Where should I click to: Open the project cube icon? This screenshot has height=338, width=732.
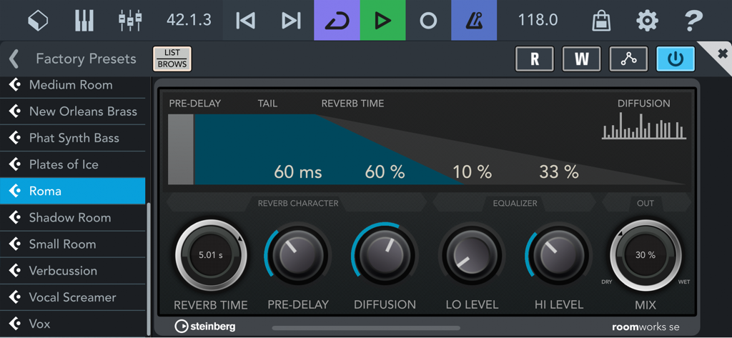[x=38, y=20]
